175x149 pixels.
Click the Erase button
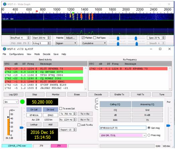pos(77,95)
